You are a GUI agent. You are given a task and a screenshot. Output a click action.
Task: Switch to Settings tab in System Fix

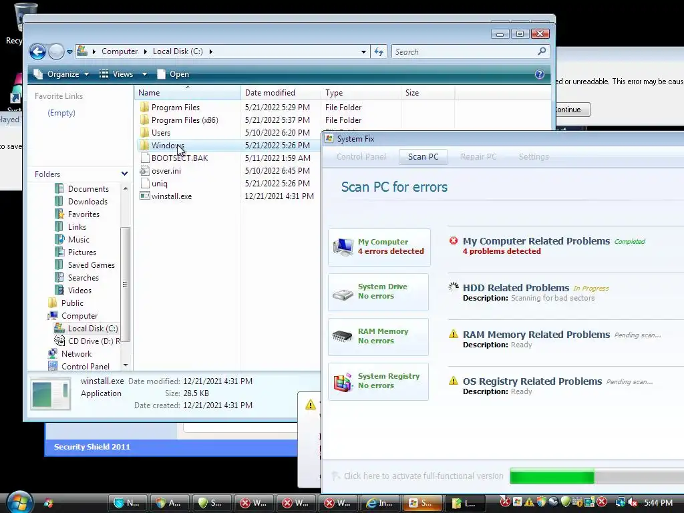point(534,156)
